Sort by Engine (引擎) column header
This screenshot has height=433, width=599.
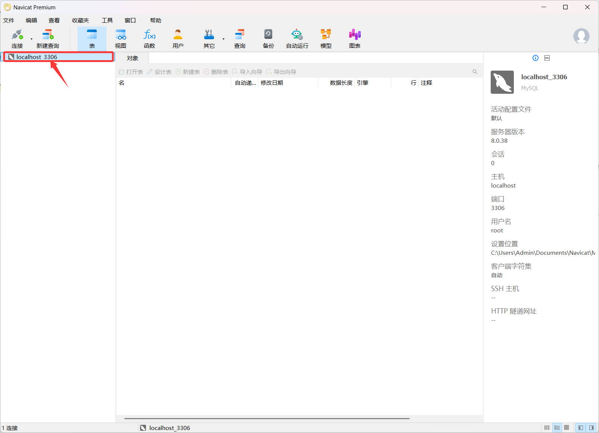pyautogui.click(x=373, y=83)
